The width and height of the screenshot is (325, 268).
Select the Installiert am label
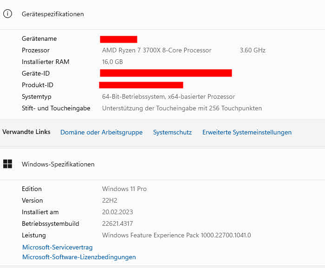(40, 212)
